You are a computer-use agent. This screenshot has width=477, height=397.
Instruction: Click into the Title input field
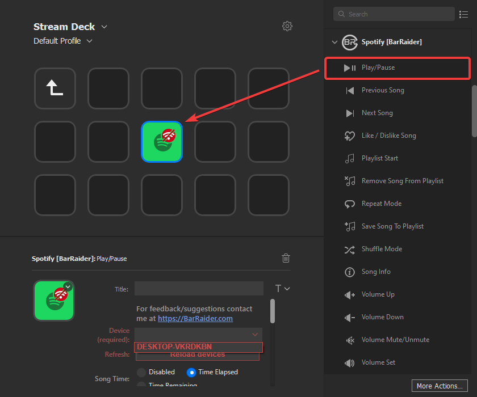click(199, 289)
